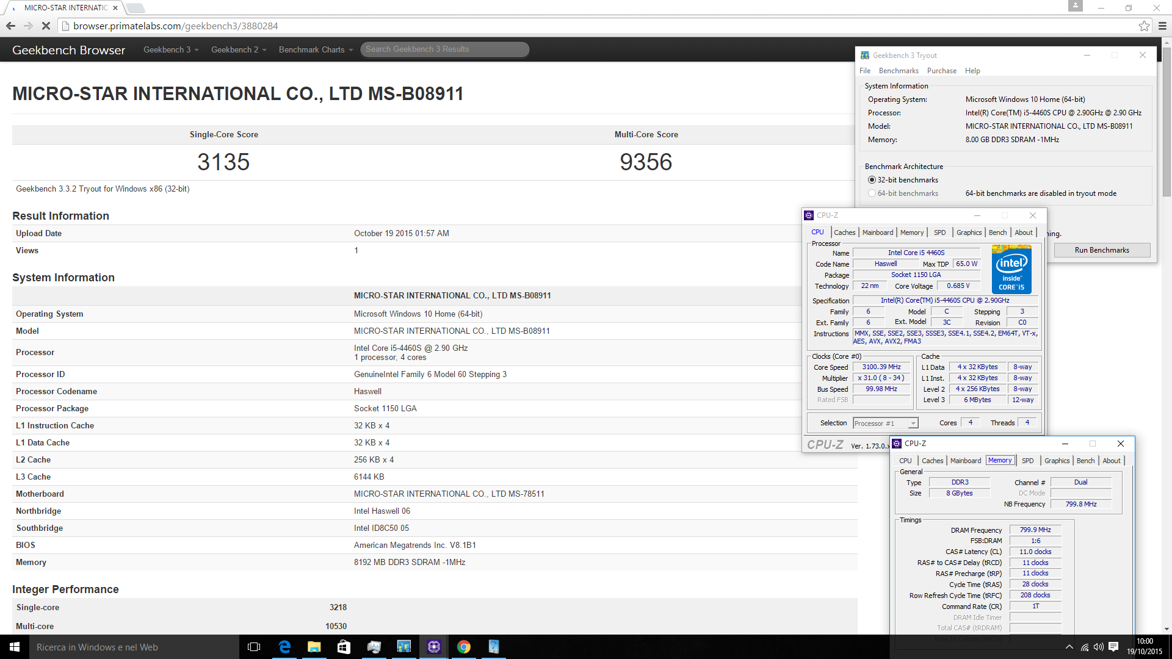Click the Geekbench bar chart taskbar icon

[403, 647]
